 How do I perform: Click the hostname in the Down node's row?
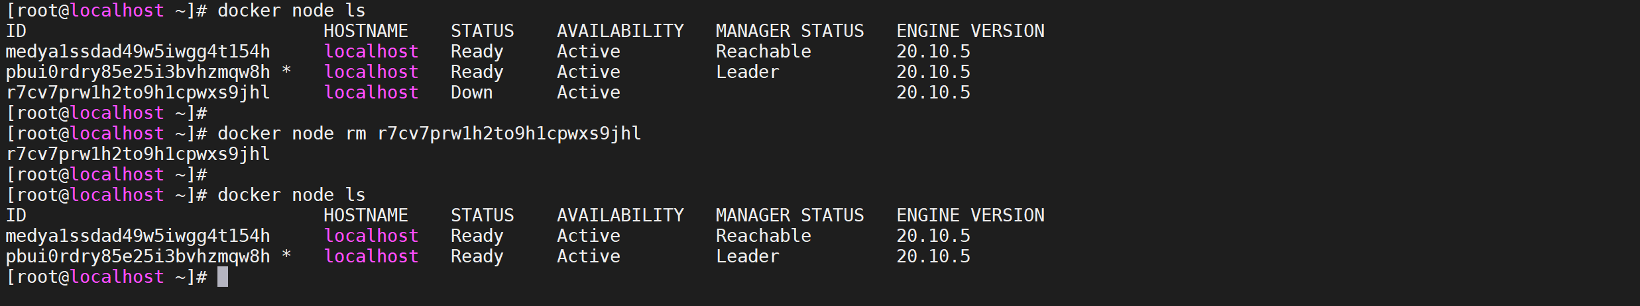coord(371,93)
